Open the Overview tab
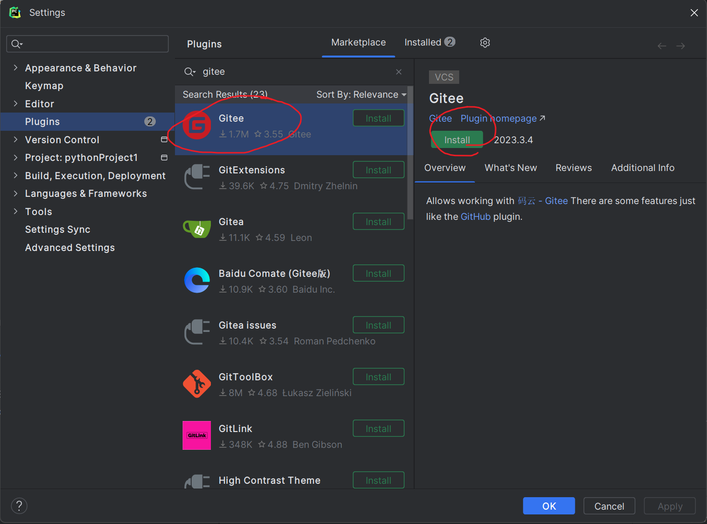The image size is (707, 524). [x=445, y=168]
